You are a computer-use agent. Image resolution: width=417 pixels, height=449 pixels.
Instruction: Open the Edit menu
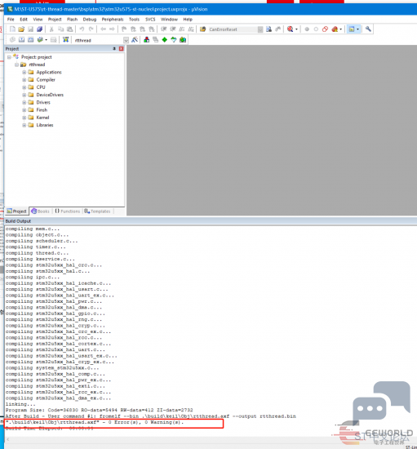pyautogui.click(x=24, y=20)
